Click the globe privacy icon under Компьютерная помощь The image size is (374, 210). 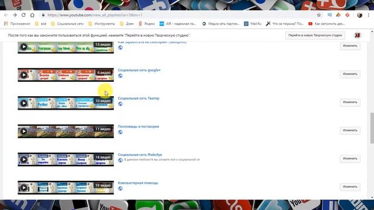(120, 188)
